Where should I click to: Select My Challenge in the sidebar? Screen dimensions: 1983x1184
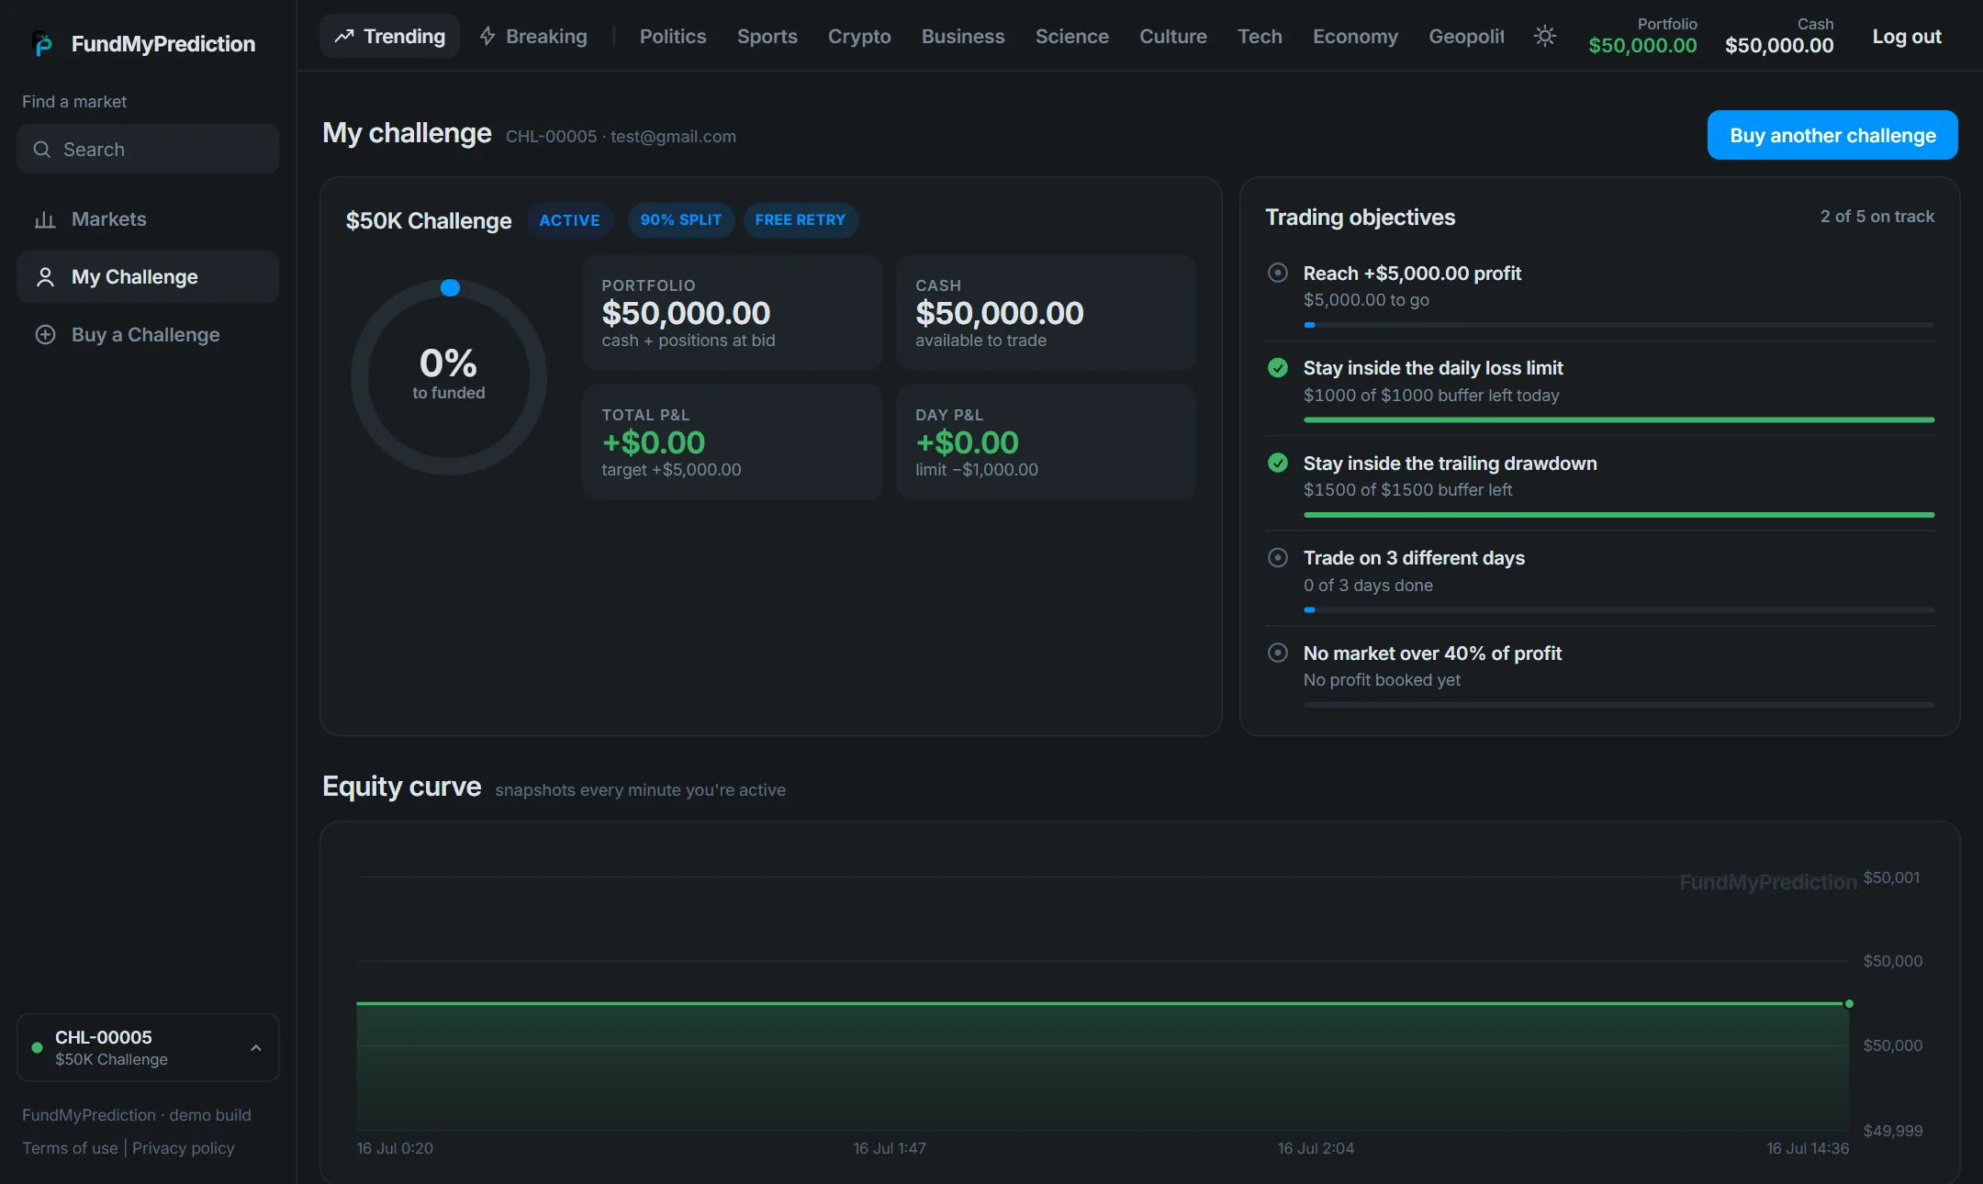[148, 277]
